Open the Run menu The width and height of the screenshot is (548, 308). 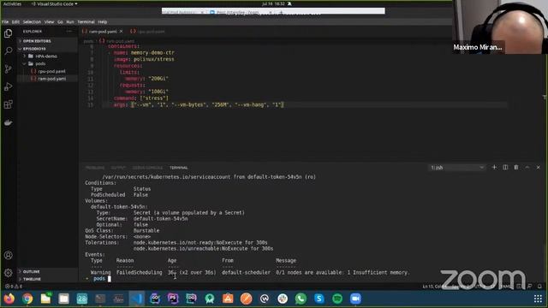point(70,21)
